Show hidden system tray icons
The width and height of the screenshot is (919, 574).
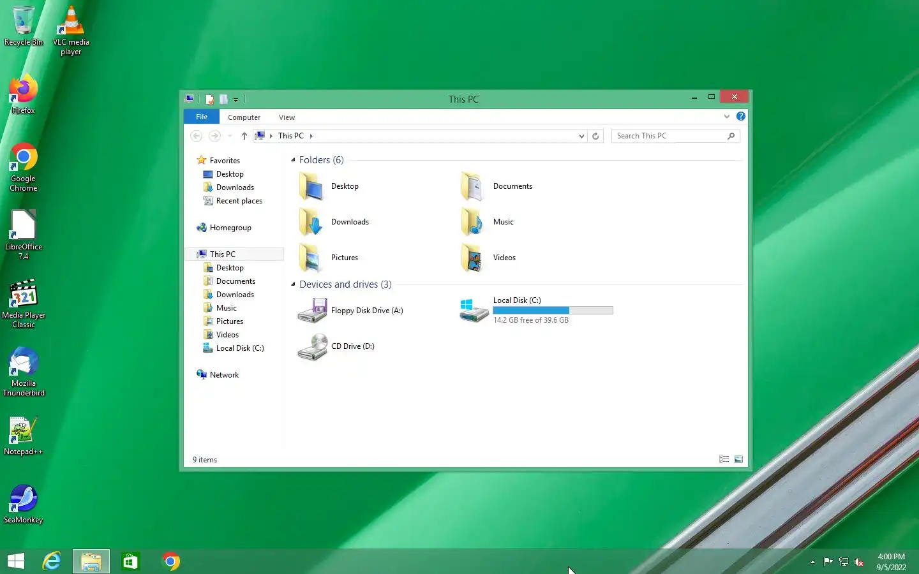click(812, 562)
